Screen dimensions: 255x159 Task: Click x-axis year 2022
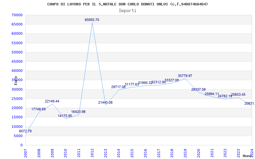[x=225, y=153]
